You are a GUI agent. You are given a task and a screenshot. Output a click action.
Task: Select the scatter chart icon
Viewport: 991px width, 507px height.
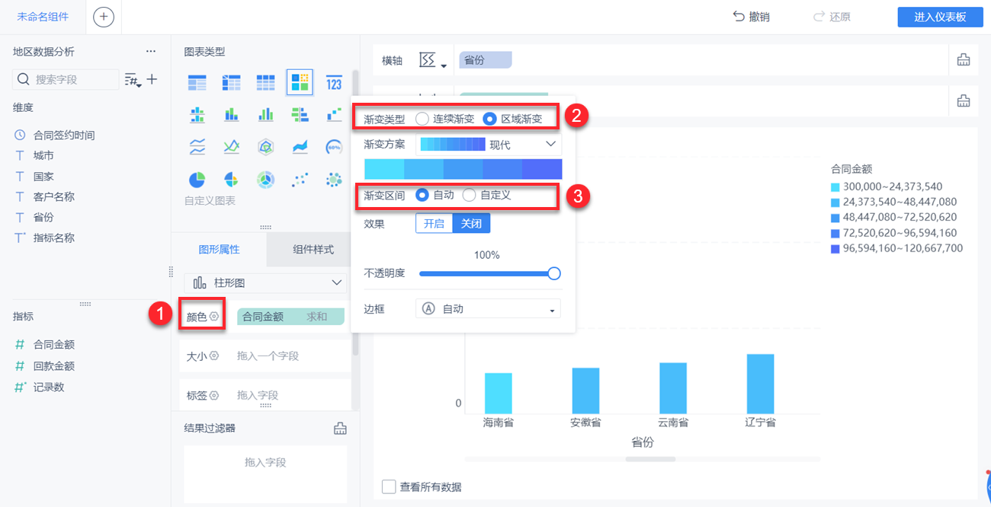[300, 180]
